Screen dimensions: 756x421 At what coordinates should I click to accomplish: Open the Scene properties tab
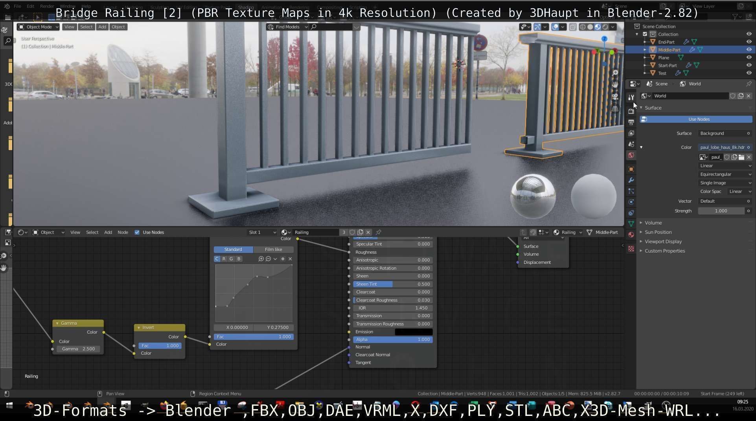click(x=631, y=144)
